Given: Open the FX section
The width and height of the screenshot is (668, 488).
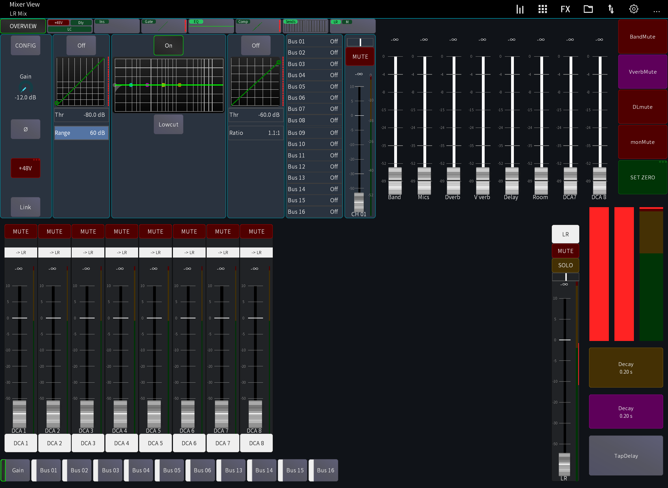Looking at the screenshot, I should tap(565, 9).
